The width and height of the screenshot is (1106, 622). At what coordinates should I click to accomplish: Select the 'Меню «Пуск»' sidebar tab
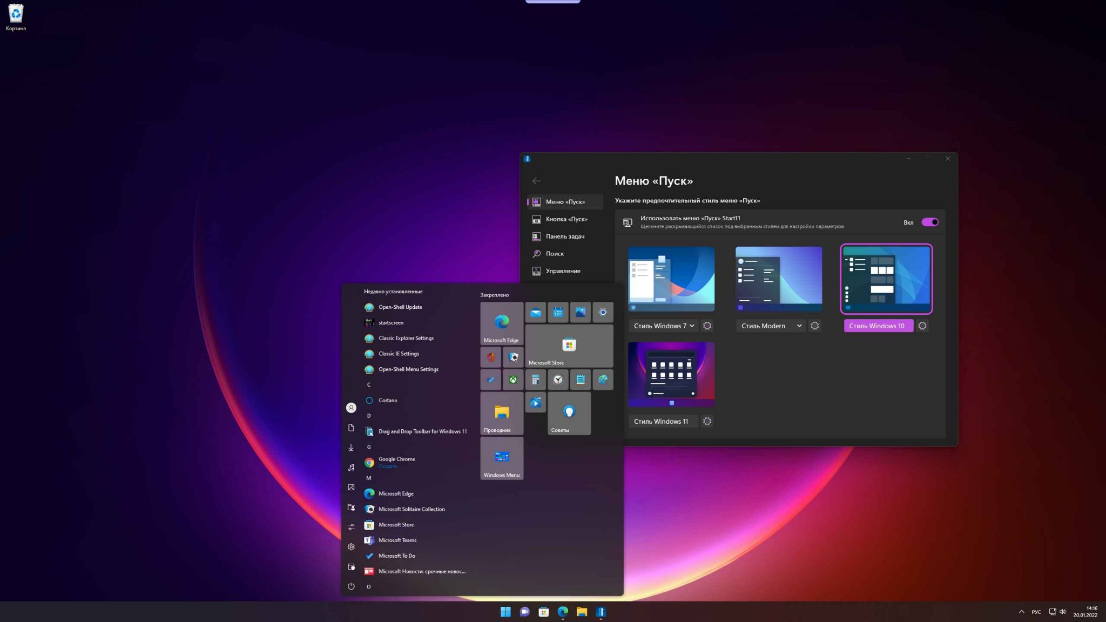pyautogui.click(x=565, y=202)
